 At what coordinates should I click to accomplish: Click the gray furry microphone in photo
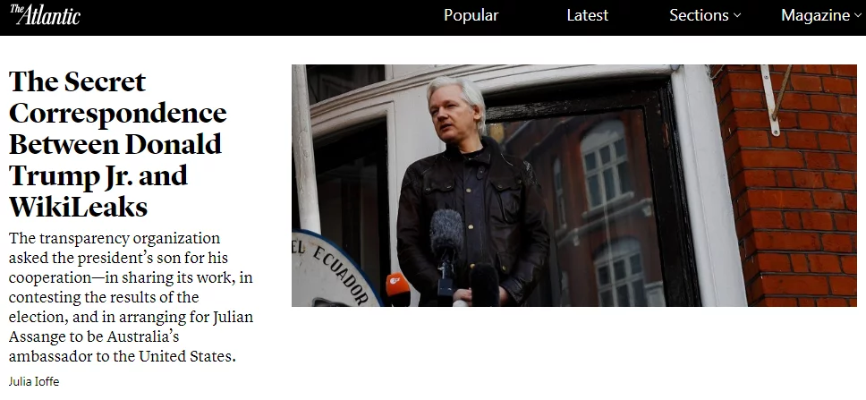(446, 234)
